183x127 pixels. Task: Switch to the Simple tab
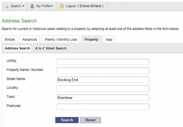tap(10, 40)
